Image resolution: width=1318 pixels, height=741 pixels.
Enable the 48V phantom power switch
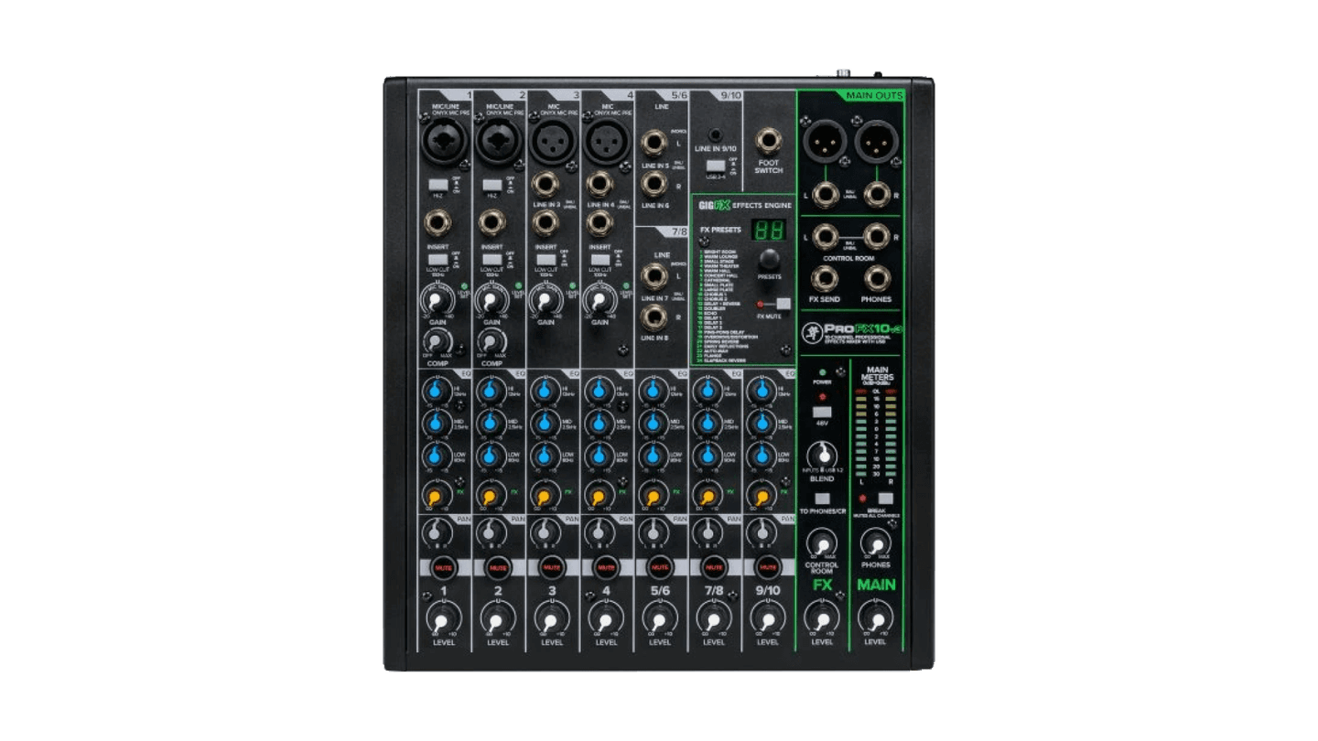[822, 412]
